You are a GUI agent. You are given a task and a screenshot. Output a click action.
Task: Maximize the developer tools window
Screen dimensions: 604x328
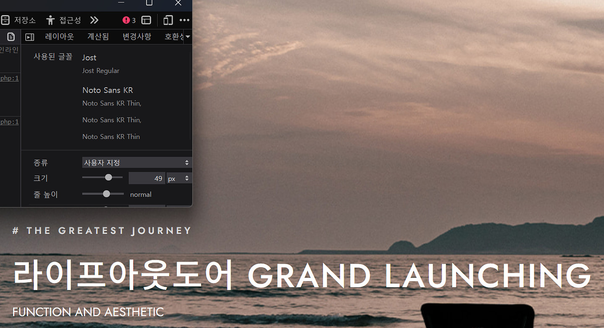[x=149, y=3]
